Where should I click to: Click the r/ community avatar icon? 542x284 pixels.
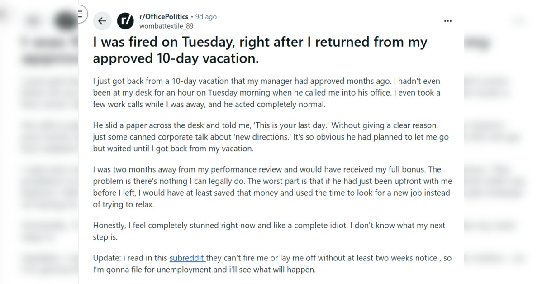(125, 21)
